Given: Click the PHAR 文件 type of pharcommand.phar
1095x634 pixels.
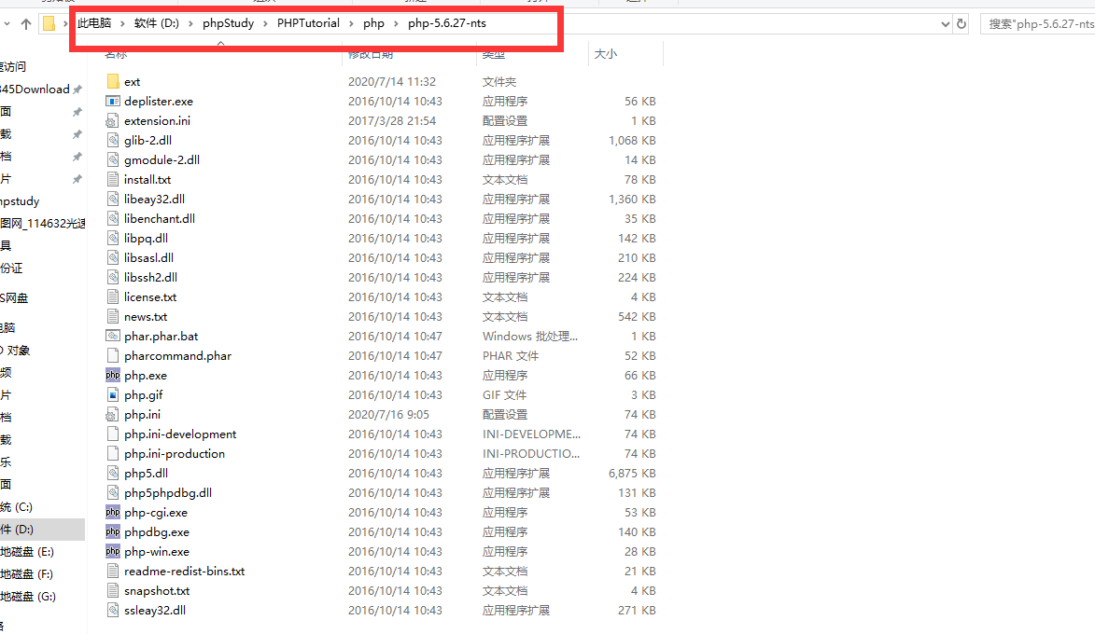Looking at the screenshot, I should 510,356.
